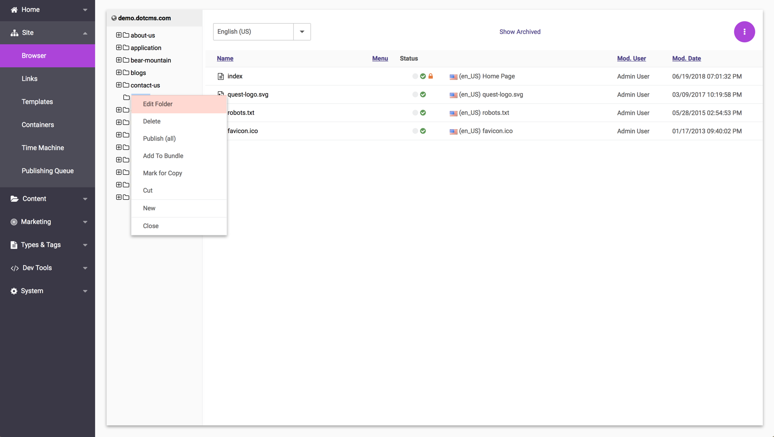The image size is (774, 437).
Task: Select Add To Bundle in context menu
Action: point(163,156)
